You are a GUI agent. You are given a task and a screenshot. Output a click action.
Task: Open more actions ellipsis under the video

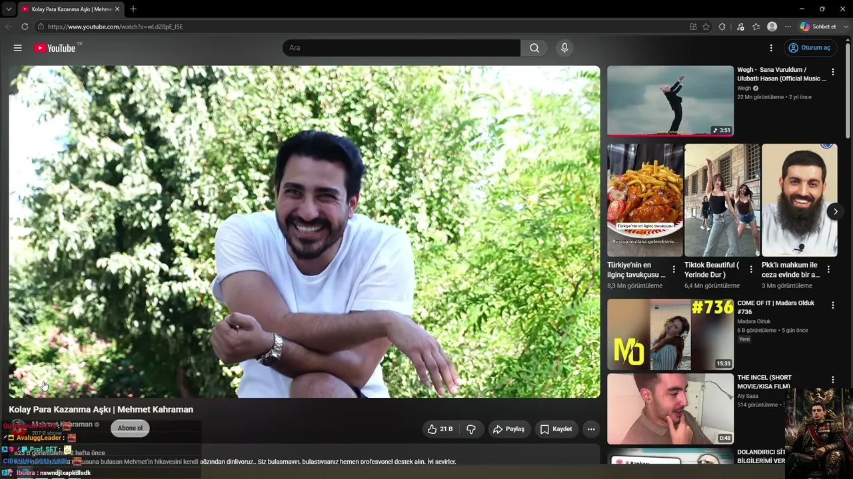591,429
